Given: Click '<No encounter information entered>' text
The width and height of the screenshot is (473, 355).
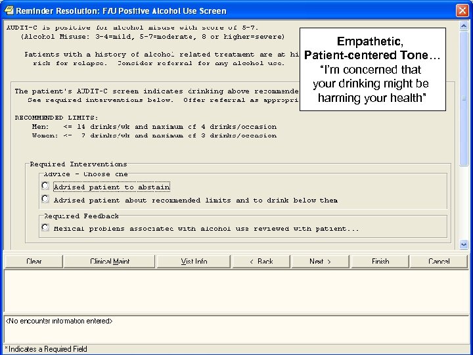Looking at the screenshot, I should (59, 321).
